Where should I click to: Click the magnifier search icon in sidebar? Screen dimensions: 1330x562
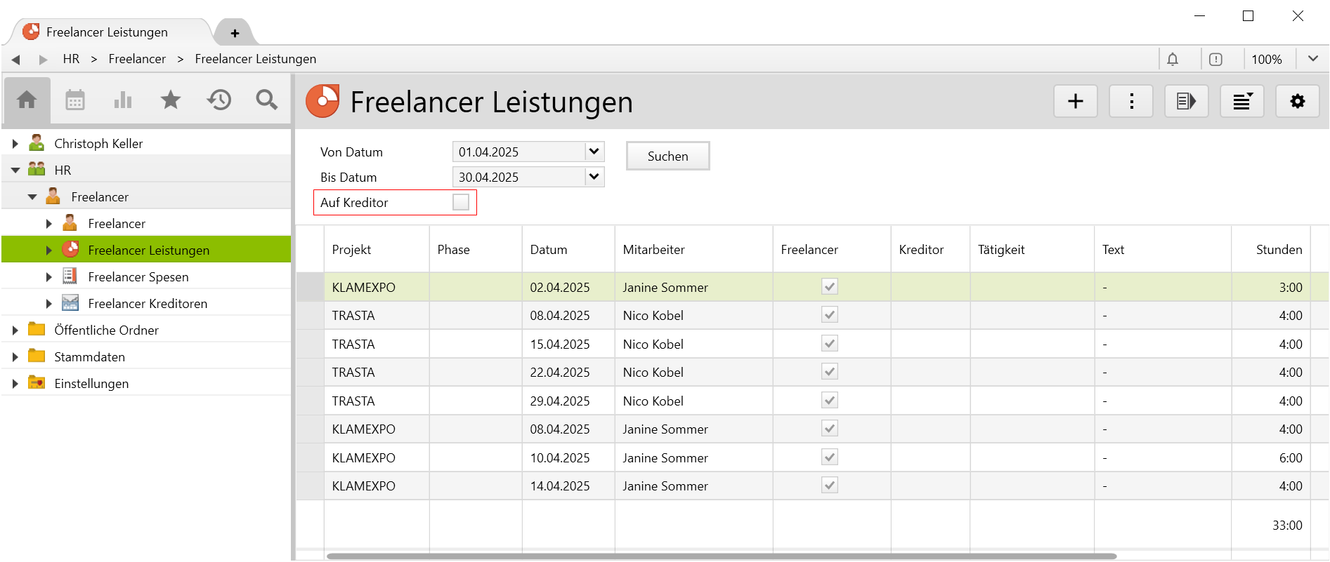click(266, 100)
